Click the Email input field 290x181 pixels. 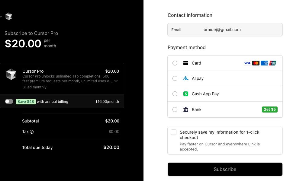point(225,30)
